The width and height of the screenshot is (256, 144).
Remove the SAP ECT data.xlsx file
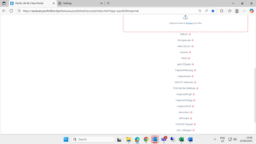coord(195,83)
